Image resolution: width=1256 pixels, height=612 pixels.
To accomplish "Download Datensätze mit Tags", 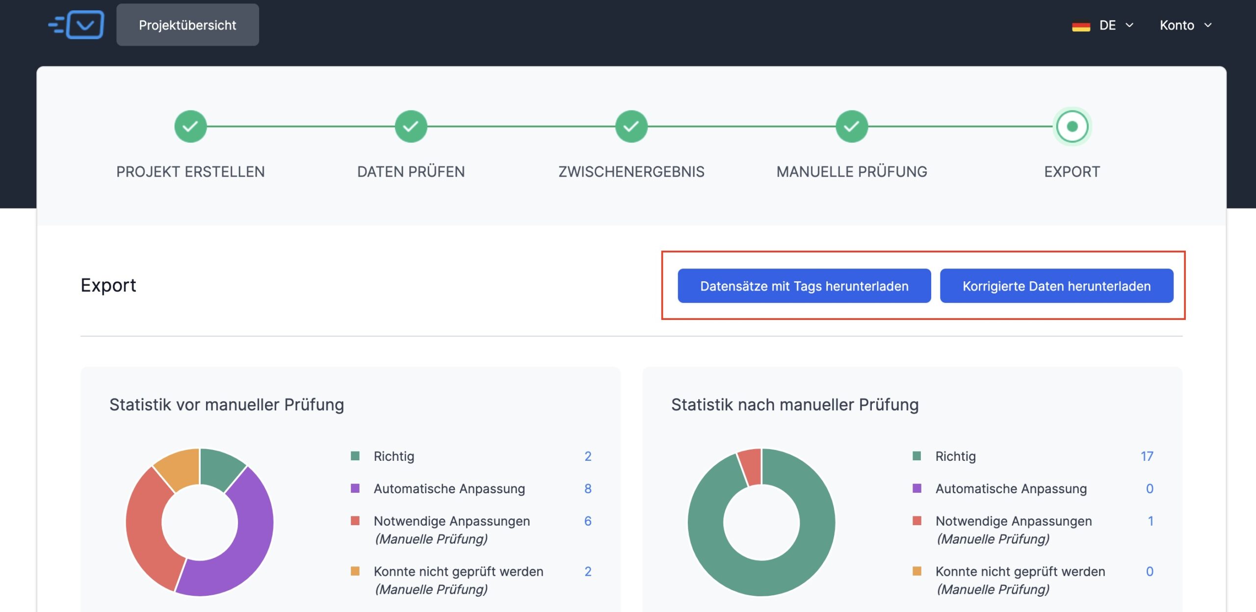I will click(x=804, y=286).
